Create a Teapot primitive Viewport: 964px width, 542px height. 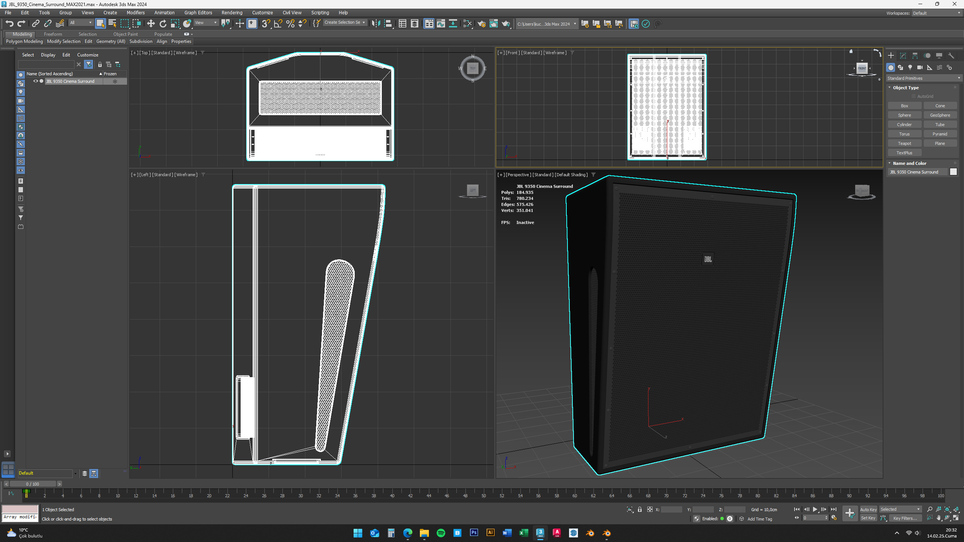tap(905, 143)
